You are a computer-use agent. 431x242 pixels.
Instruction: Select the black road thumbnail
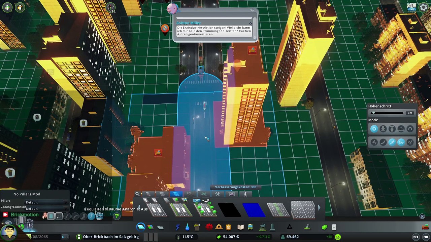230,209
